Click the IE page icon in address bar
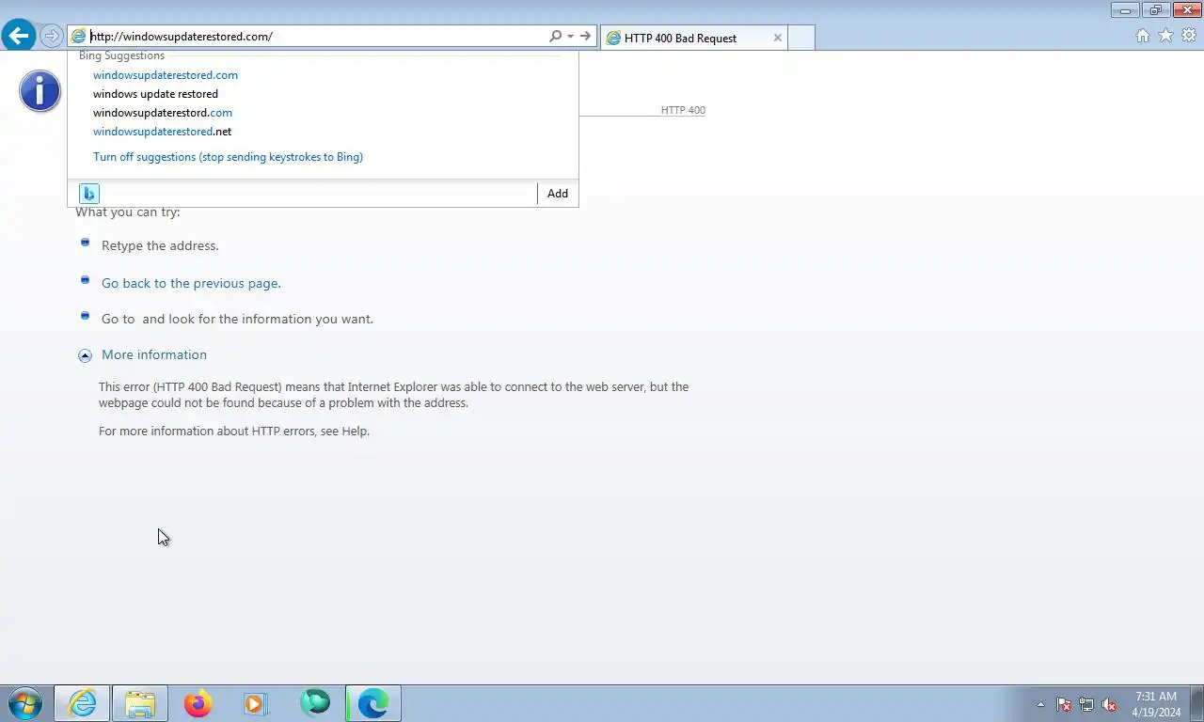The image size is (1204, 722). (x=79, y=37)
